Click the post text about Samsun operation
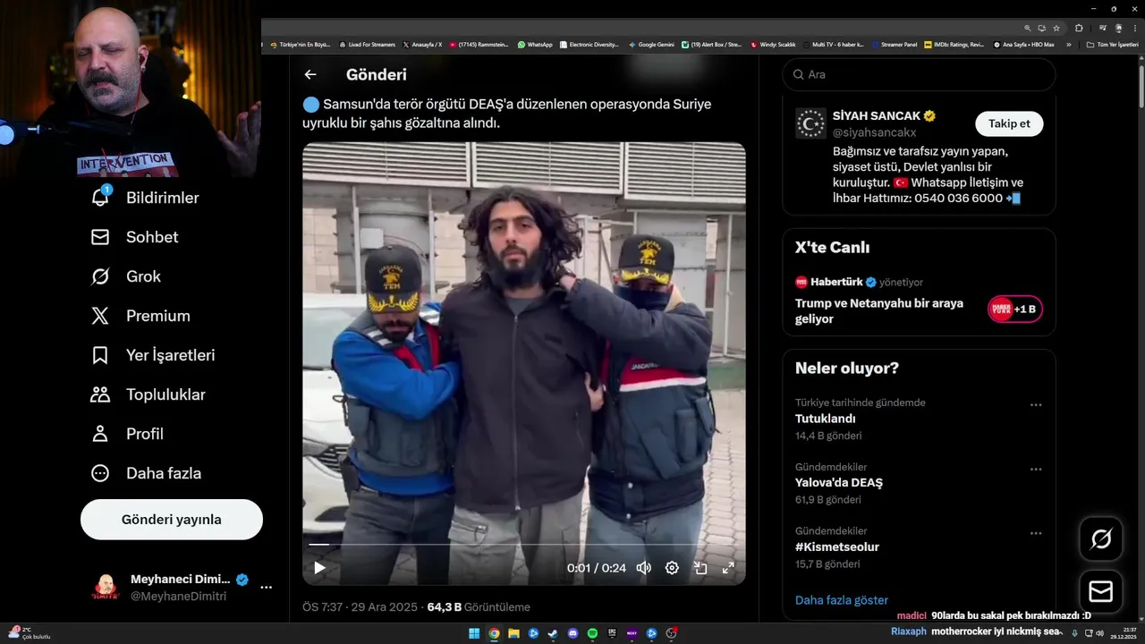Image resolution: width=1145 pixels, height=644 pixels. coord(507,114)
